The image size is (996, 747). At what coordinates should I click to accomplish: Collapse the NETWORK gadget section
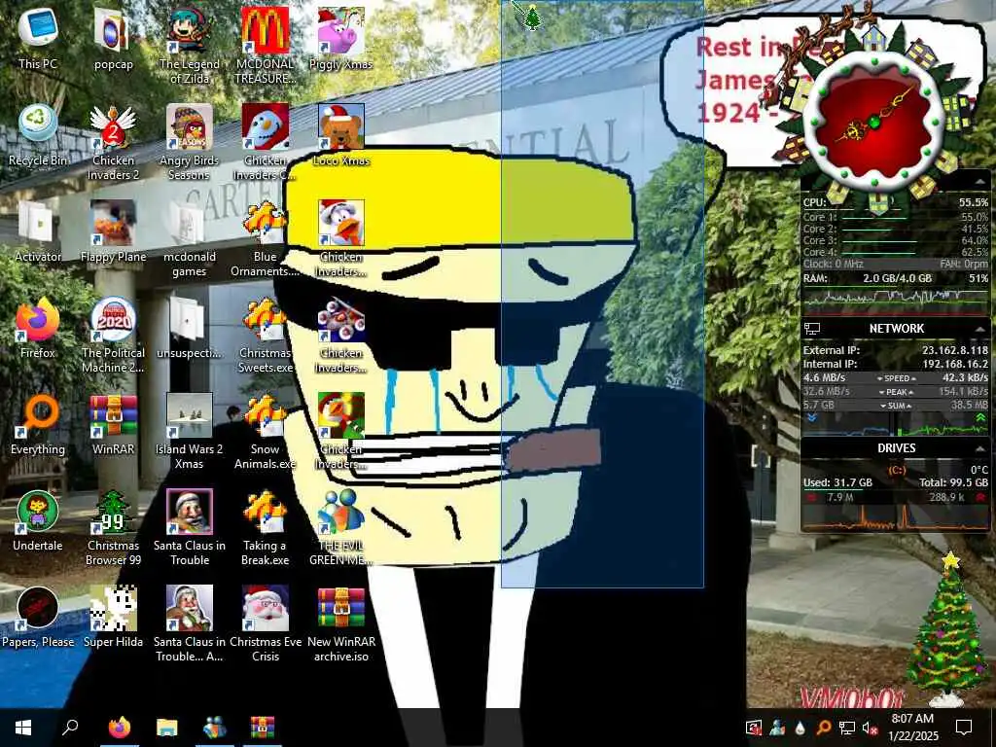coord(980,329)
